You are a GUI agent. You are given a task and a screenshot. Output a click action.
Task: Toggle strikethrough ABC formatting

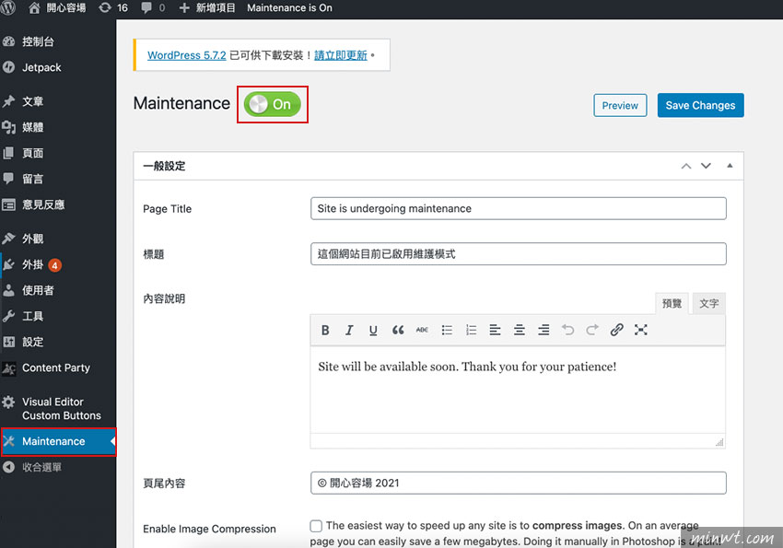(x=422, y=330)
